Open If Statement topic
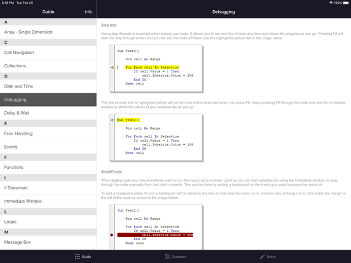Viewport: 351px width, 263px height. coord(48,188)
